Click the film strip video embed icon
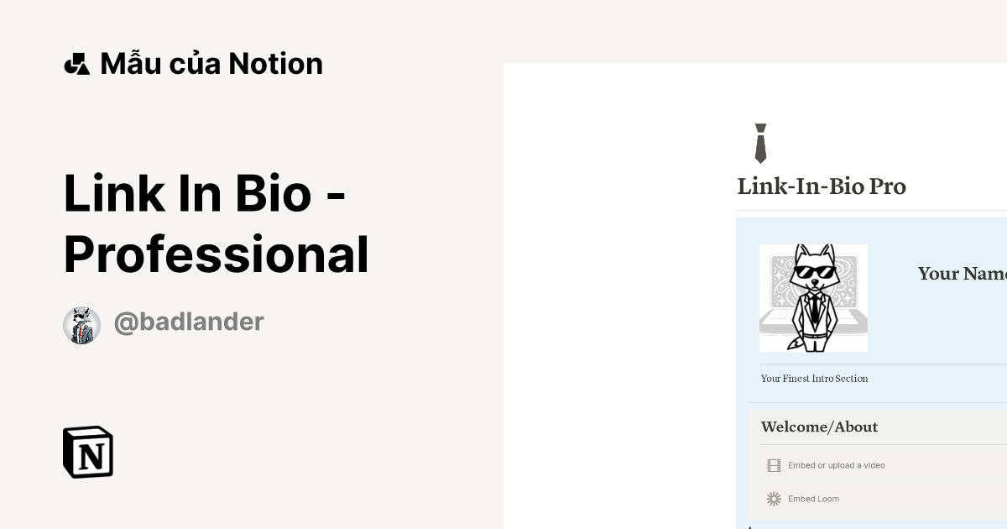The height and width of the screenshot is (529, 1007). pos(774,465)
